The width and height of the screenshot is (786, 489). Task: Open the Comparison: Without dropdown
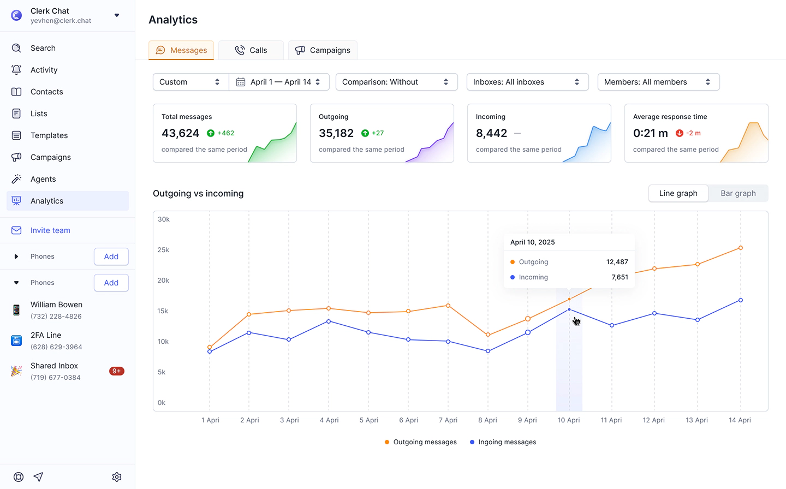tap(396, 82)
